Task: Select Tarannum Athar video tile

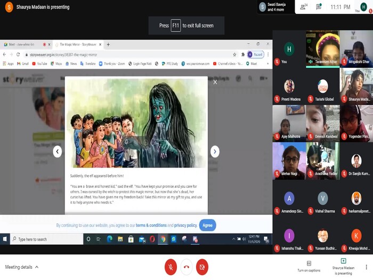Action: (322, 49)
